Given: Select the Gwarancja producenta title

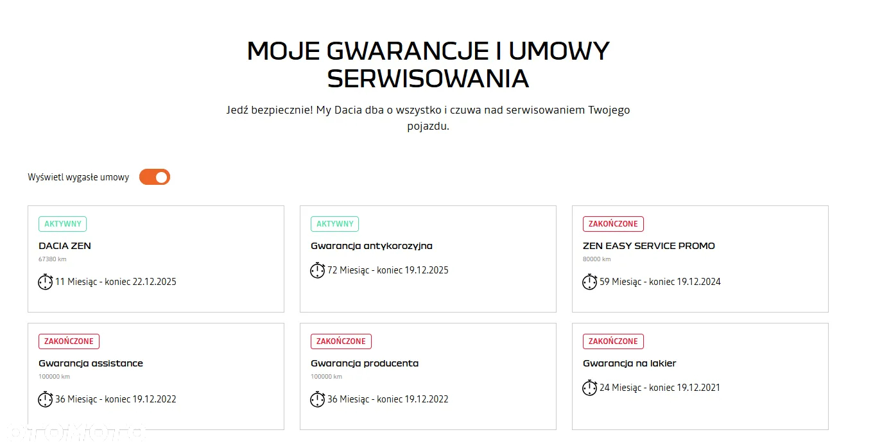Looking at the screenshot, I should click(x=365, y=363).
